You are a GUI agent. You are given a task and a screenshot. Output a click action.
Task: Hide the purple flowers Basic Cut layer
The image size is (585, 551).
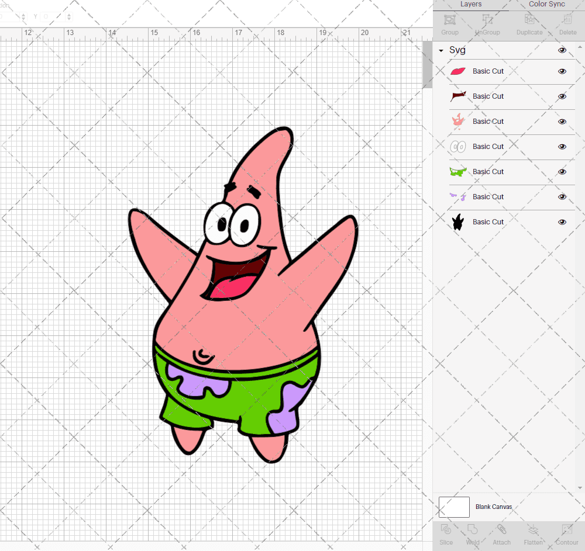(562, 197)
